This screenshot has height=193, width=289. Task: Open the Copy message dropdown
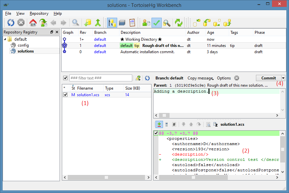pyautogui.click(x=201, y=78)
